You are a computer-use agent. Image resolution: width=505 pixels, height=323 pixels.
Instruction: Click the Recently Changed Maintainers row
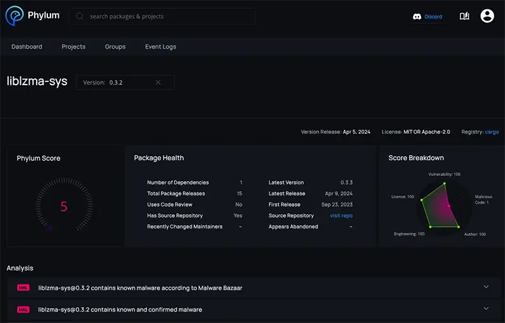coord(194,226)
